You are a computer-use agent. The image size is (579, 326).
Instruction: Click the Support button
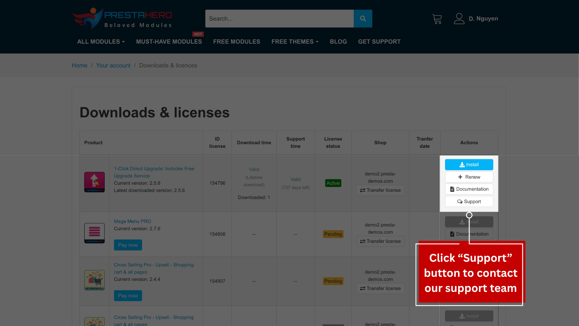[x=469, y=202]
